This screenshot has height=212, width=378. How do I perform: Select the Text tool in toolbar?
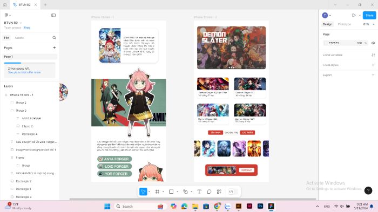(x=199, y=192)
